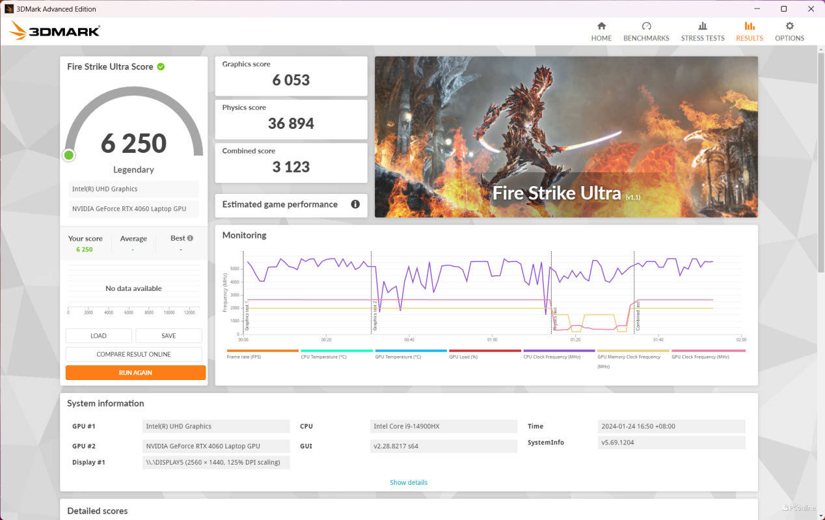Select the Results chart icon
Screen dimensions: 825x520
point(750,26)
